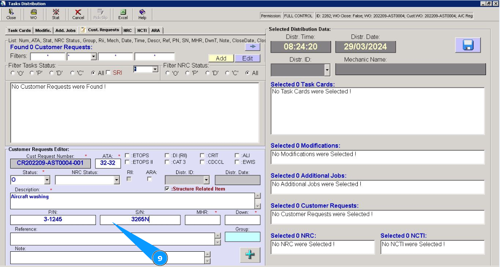Click the blue floppy save icon
The height and width of the screenshot is (267, 500).
(x=468, y=45)
